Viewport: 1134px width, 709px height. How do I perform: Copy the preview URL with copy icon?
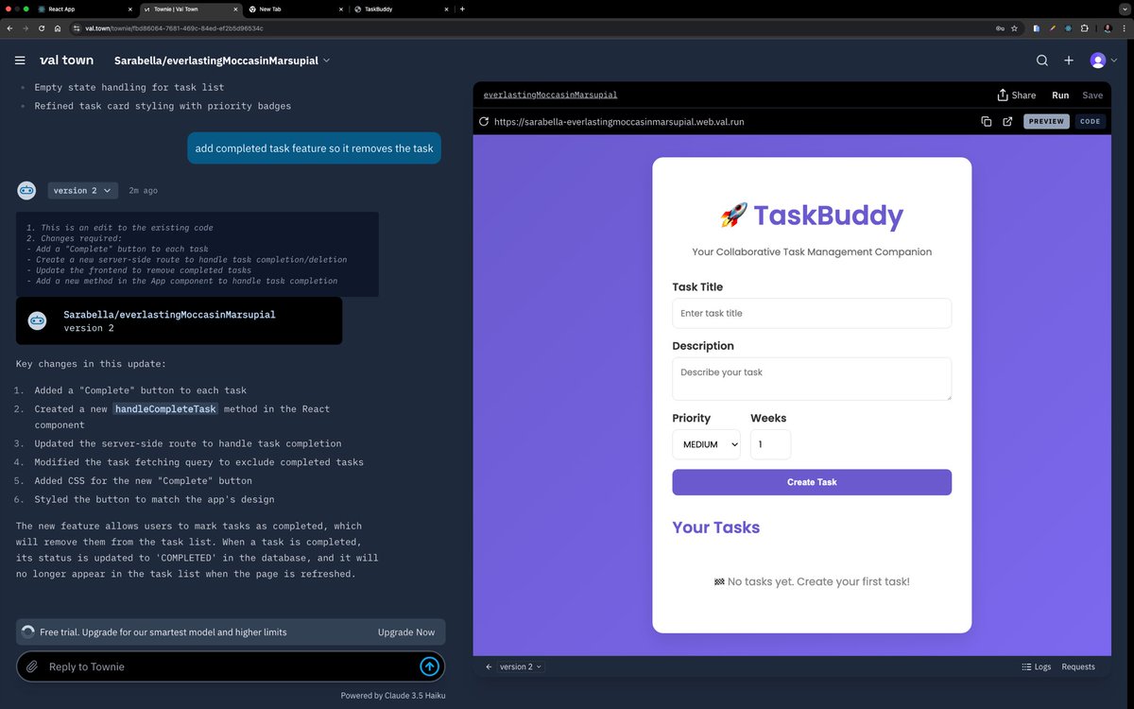(x=986, y=122)
